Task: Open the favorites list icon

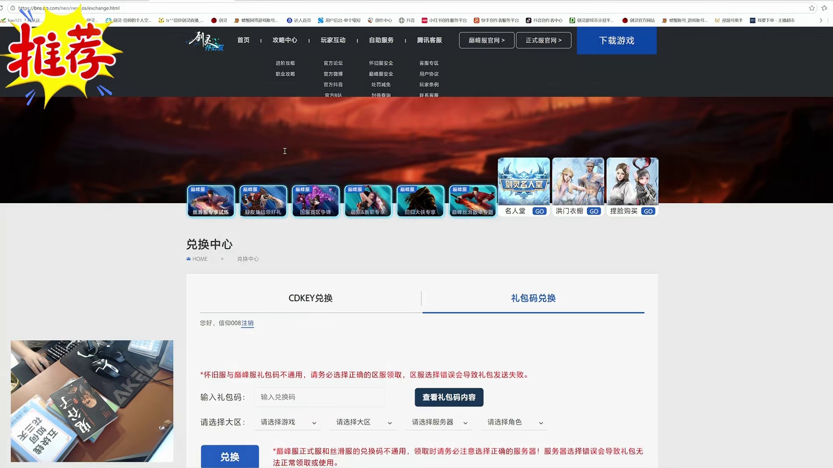Action: click(824, 8)
